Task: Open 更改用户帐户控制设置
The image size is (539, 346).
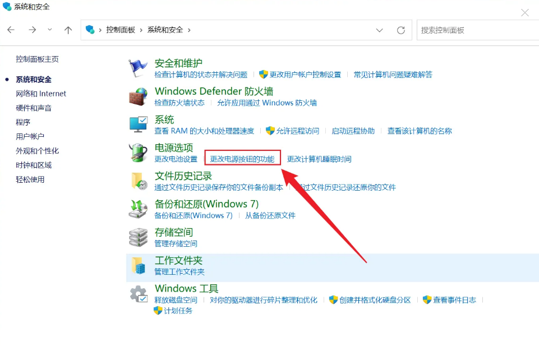Action: [x=305, y=75]
